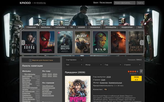Click the Версия для Казахстана book icon
This screenshot has height=102, width=164.
point(30,60)
